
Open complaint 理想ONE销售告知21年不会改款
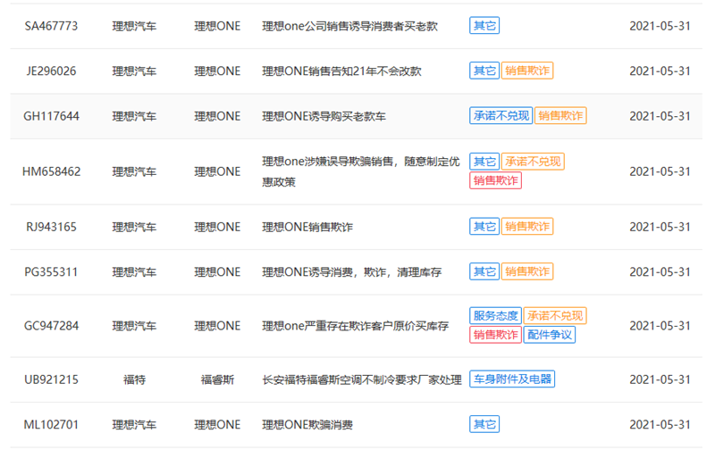click(341, 71)
